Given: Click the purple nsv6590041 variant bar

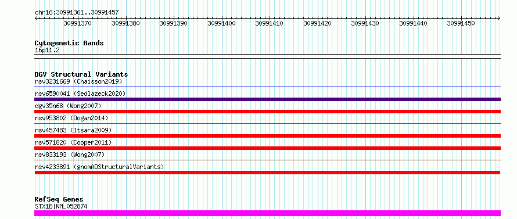Looking at the screenshot, I should pyautogui.click(x=267, y=99).
